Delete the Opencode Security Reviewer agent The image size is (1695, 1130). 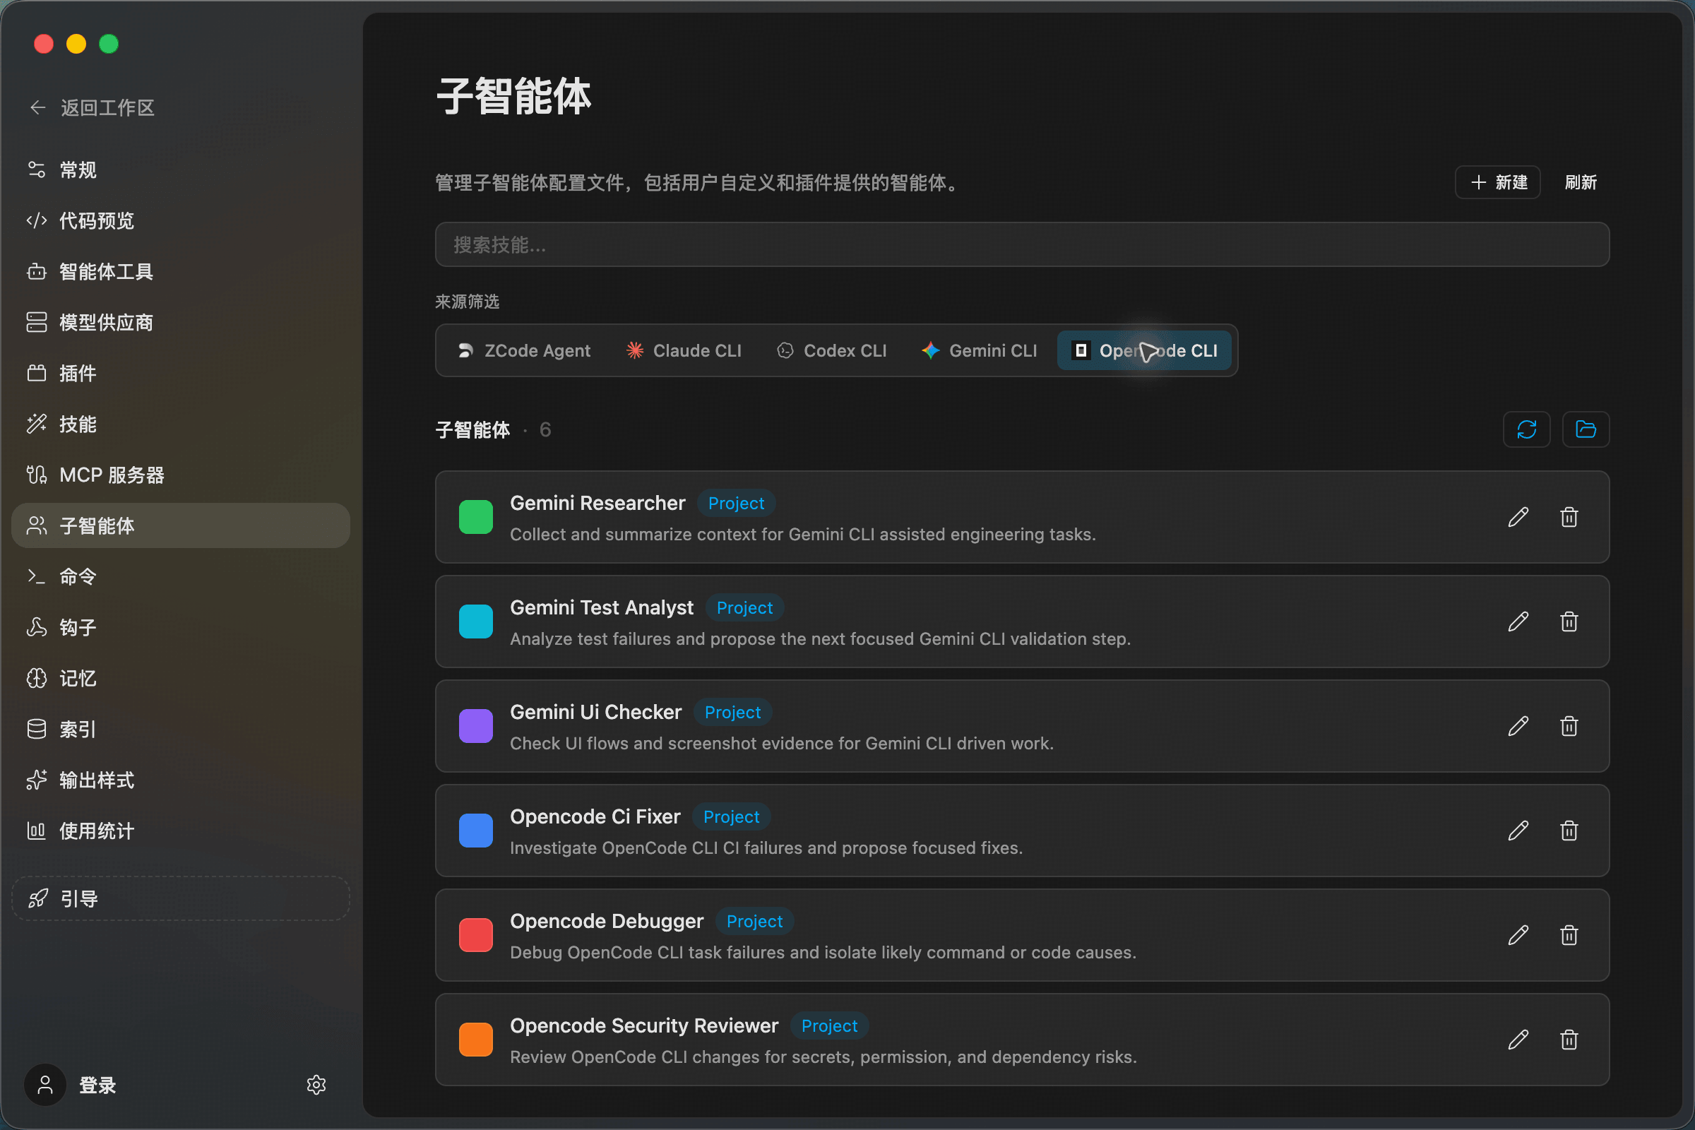[1569, 1039]
